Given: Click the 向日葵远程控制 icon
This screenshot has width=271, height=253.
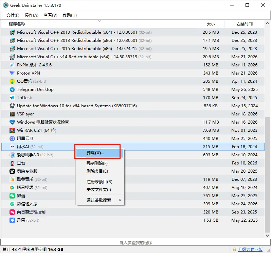Looking at the screenshot, I should [x=12, y=212].
